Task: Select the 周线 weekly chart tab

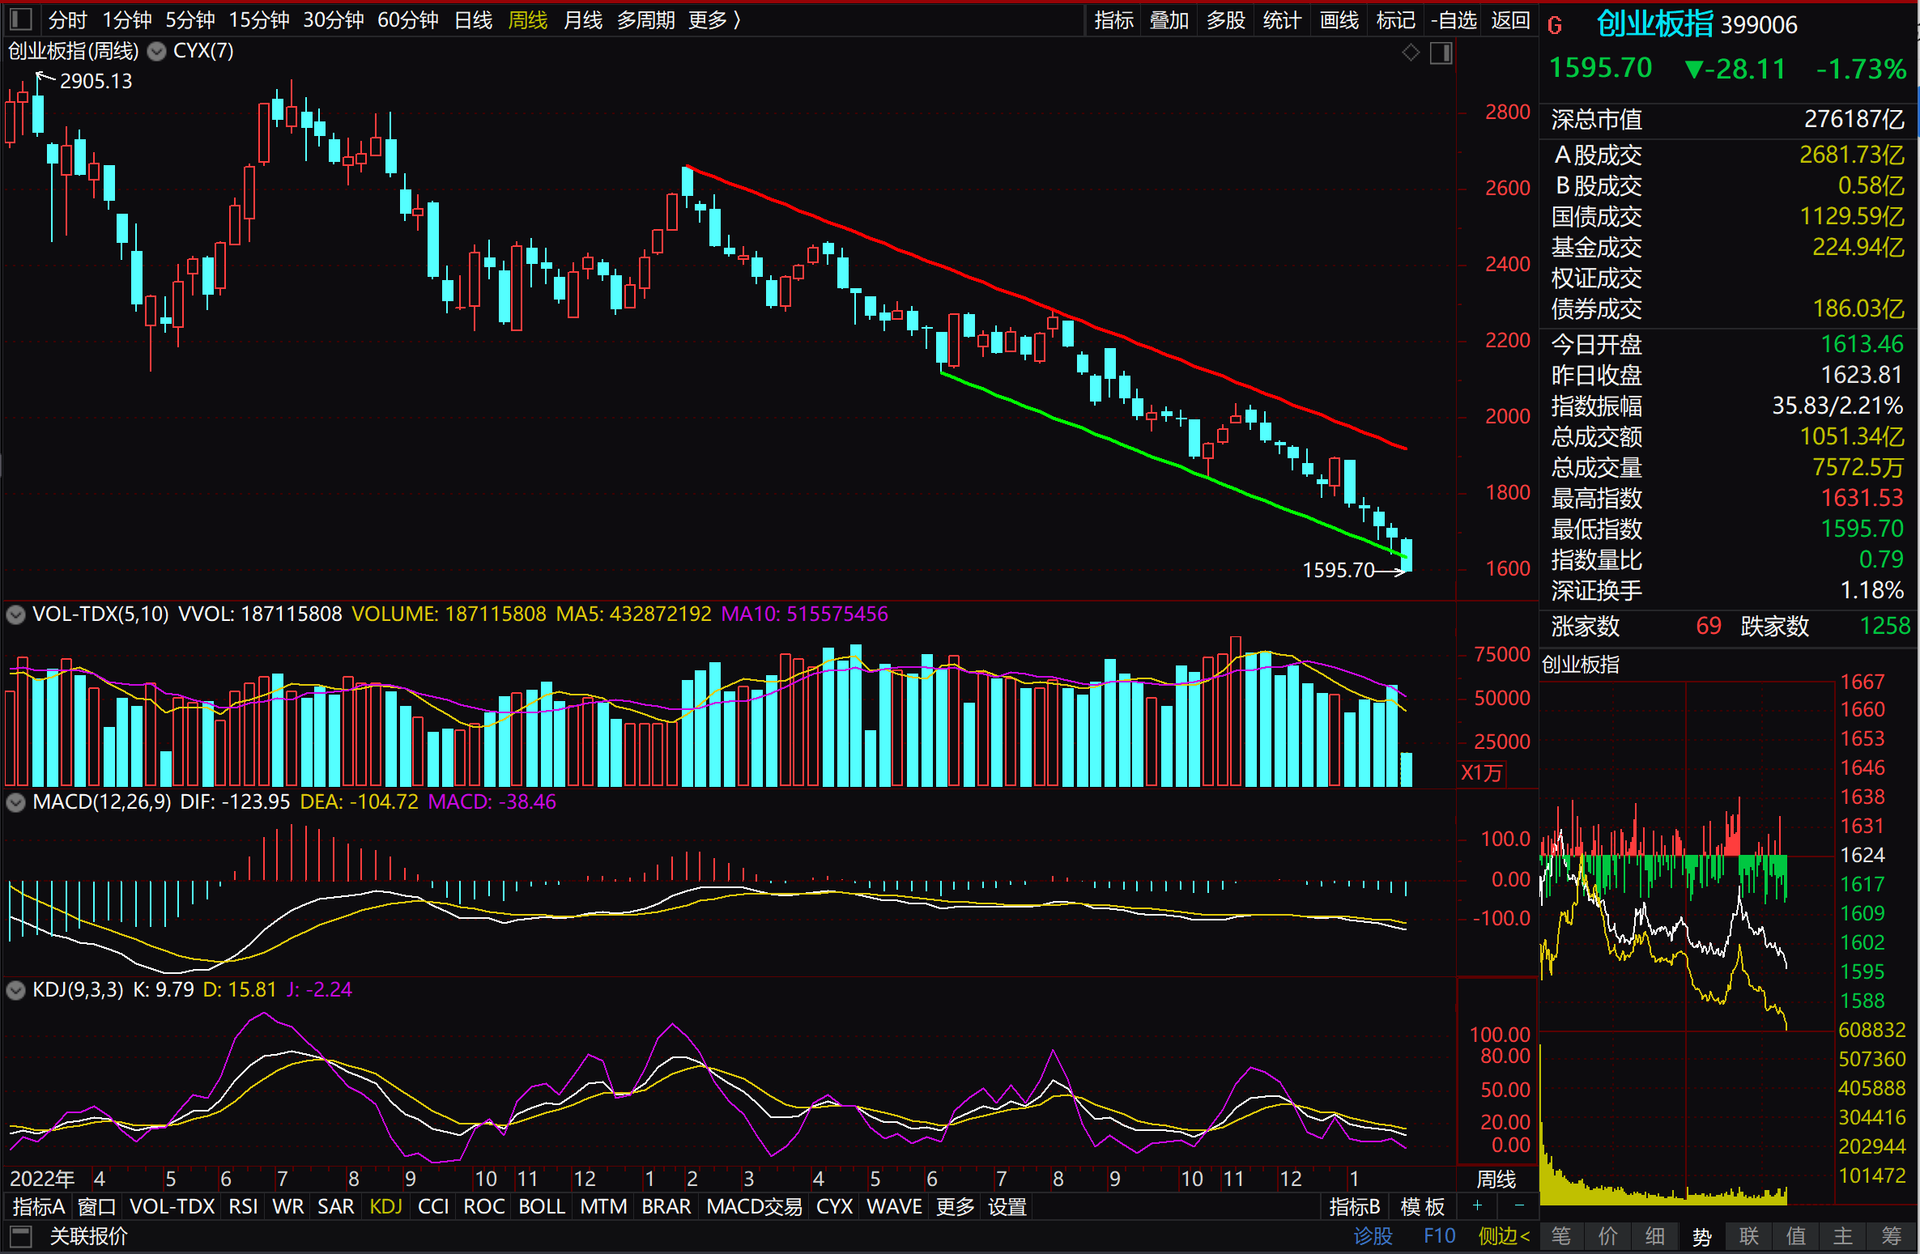Action: click(x=528, y=20)
